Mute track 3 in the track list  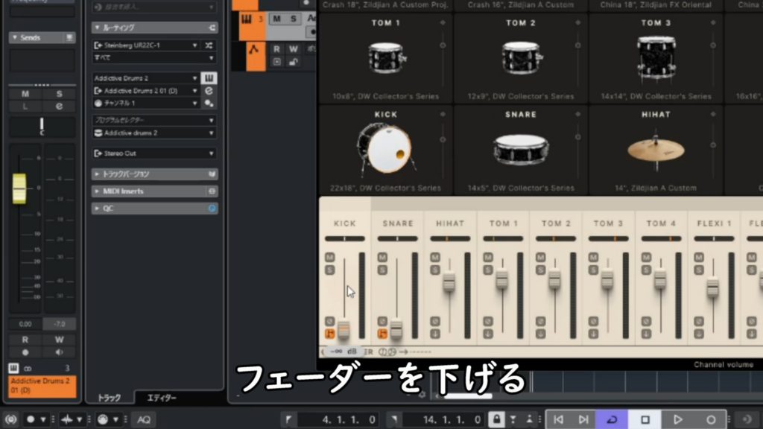tap(276, 19)
